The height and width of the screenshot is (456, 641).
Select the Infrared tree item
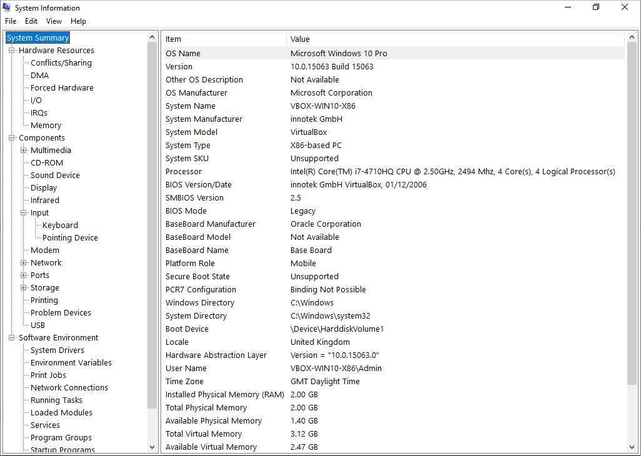pyautogui.click(x=45, y=201)
